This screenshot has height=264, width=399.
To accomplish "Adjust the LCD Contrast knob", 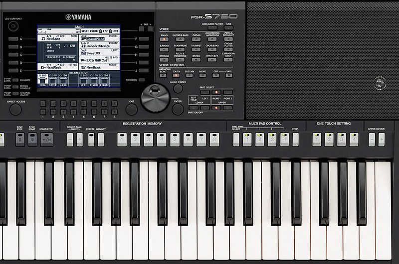I will pos(13,26).
